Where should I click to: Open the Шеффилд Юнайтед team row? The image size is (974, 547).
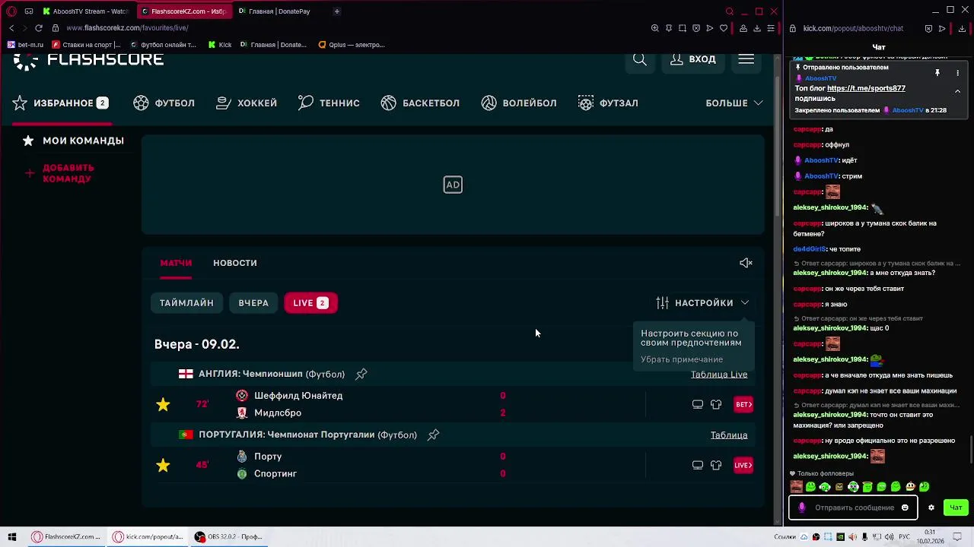click(298, 396)
